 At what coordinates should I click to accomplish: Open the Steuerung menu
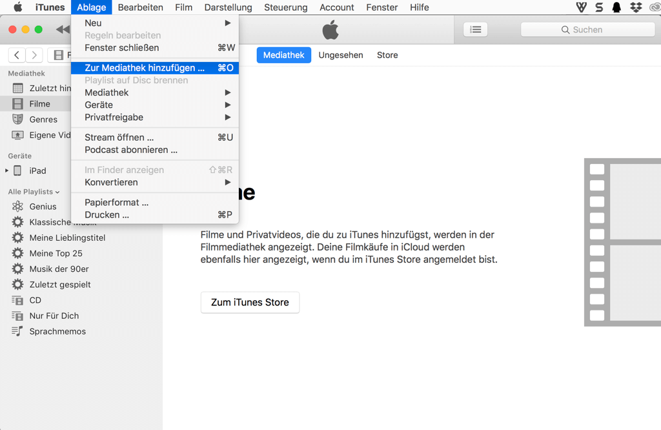pos(286,7)
